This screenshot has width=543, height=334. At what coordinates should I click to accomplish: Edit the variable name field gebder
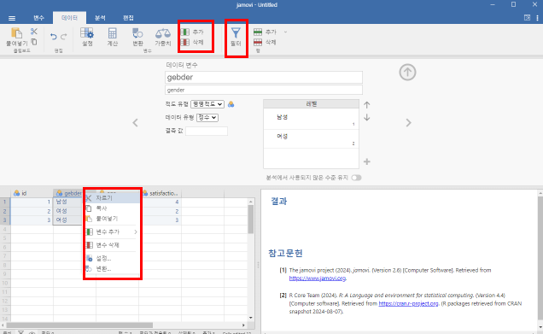[x=264, y=77]
